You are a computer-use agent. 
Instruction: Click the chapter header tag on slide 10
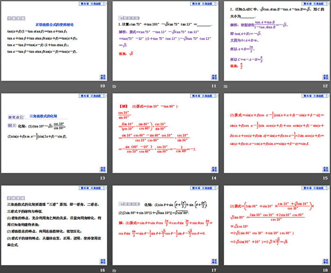pos(93,4)
